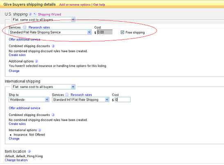
Task: Click help icon beside International options
Action: pos(40,130)
